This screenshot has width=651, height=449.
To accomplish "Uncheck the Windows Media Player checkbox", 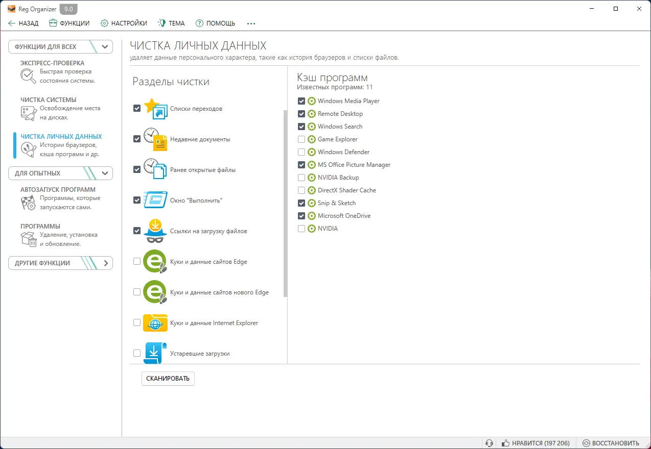I will (x=301, y=101).
